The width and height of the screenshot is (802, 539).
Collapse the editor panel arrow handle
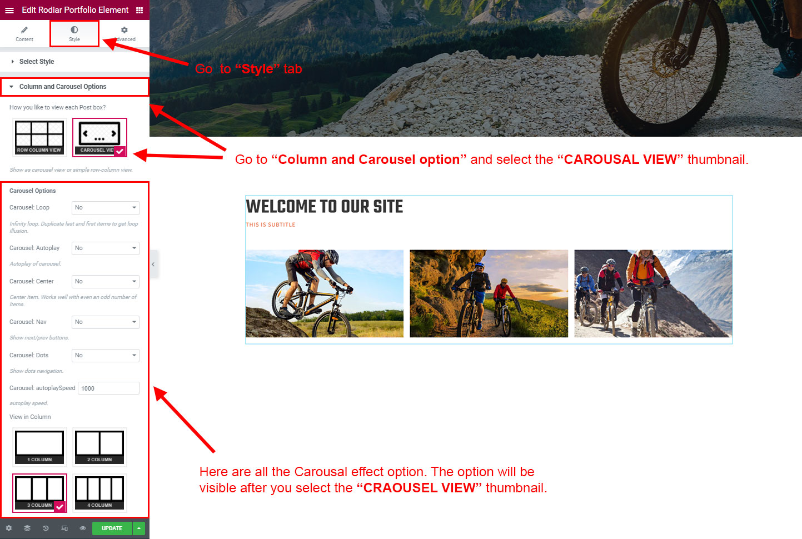coord(153,264)
